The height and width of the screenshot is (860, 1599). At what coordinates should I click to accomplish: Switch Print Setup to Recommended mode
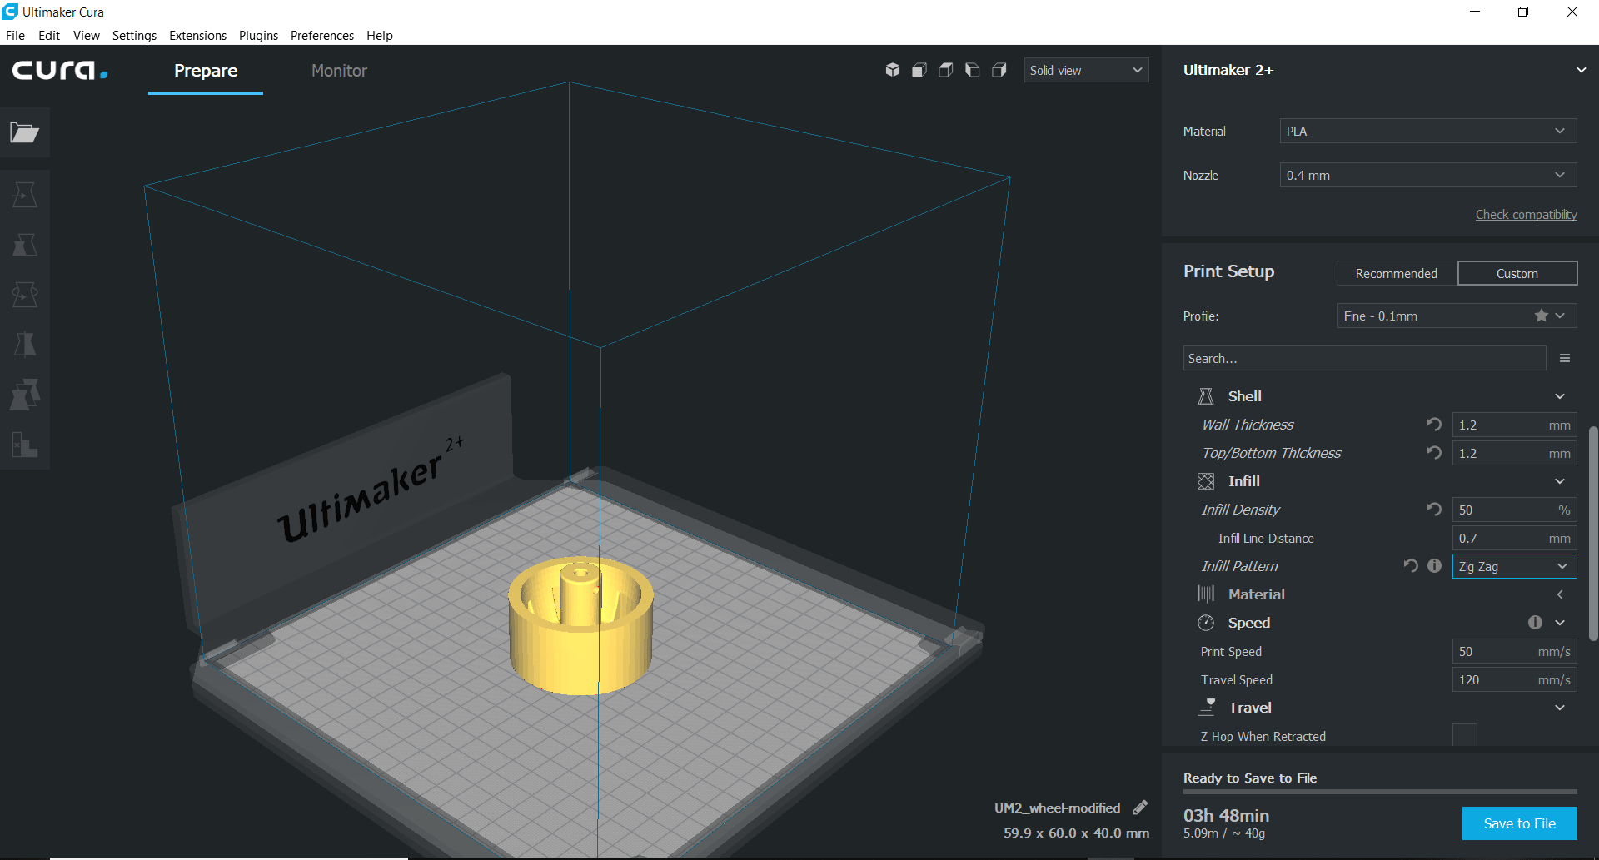point(1397,273)
